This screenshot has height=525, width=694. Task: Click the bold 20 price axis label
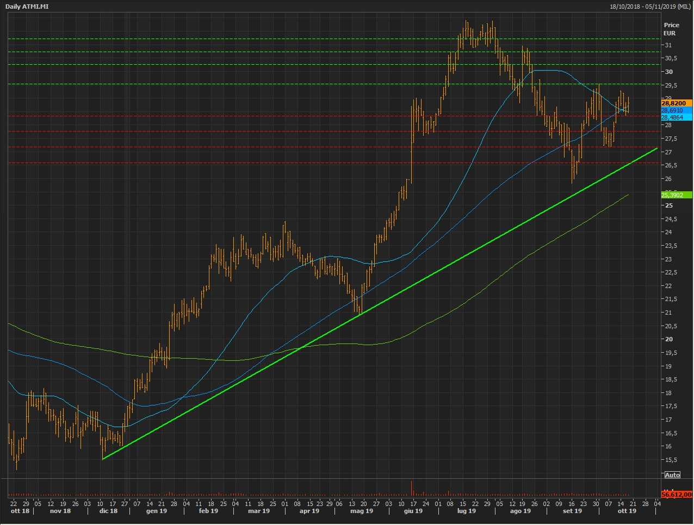(x=668, y=339)
